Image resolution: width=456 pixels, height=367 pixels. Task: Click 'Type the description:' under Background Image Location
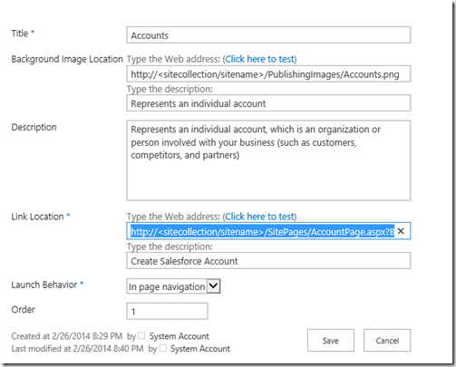pyautogui.click(x=170, y=89)
